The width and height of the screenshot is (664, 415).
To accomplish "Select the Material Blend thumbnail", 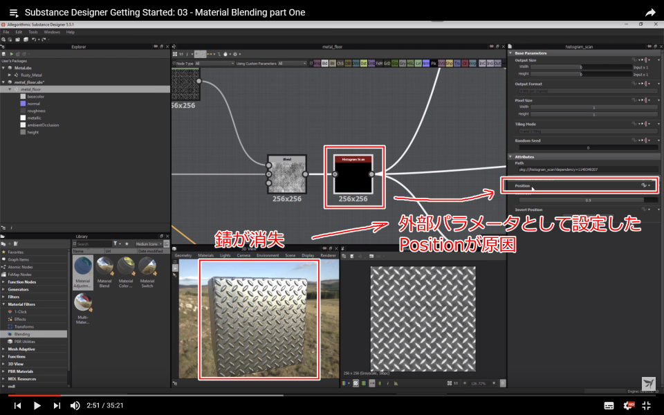I will (104, 273).
